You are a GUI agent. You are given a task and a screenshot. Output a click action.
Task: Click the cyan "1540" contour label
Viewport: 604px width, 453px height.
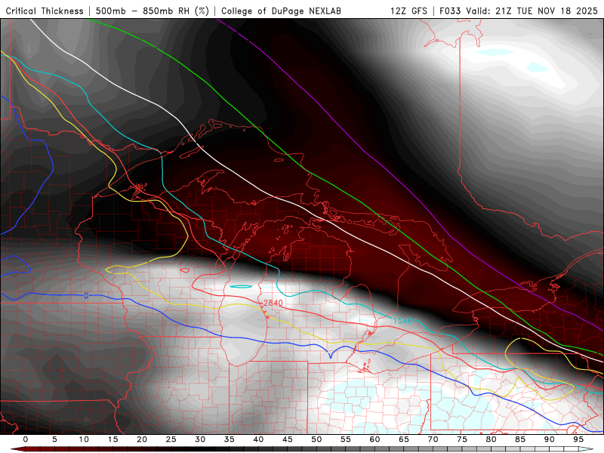click(403, 320)
